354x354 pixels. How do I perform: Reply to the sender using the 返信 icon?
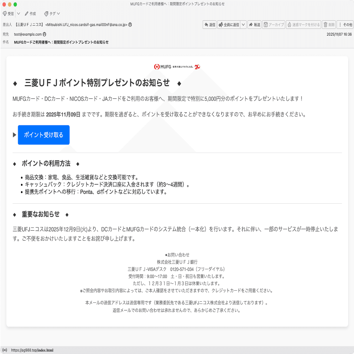point(209,25)
